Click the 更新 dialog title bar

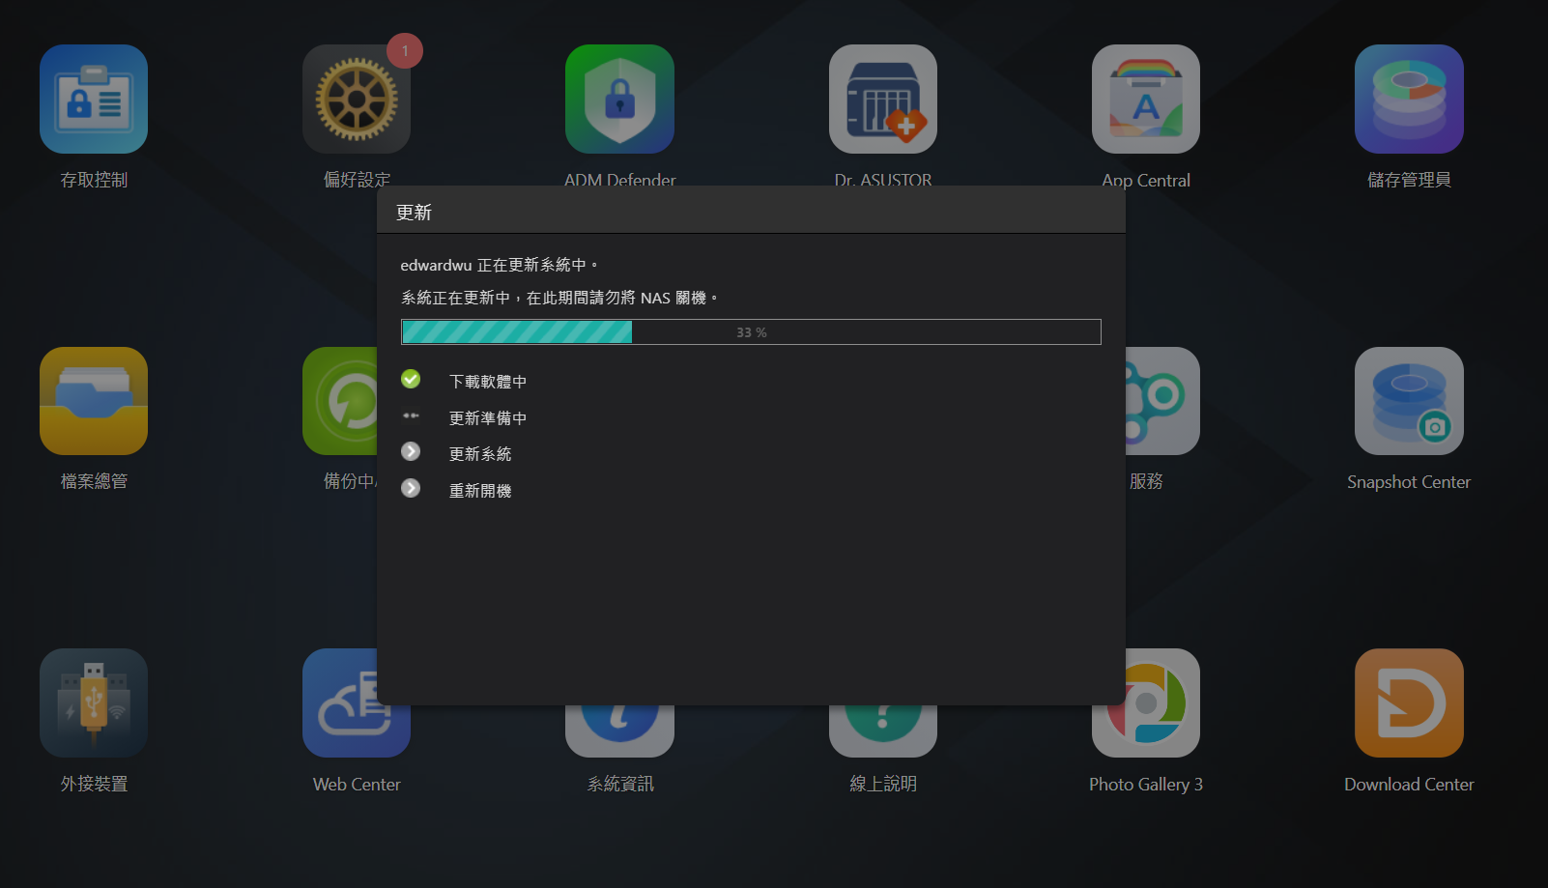pyautogui.click(x=751, y=211)
